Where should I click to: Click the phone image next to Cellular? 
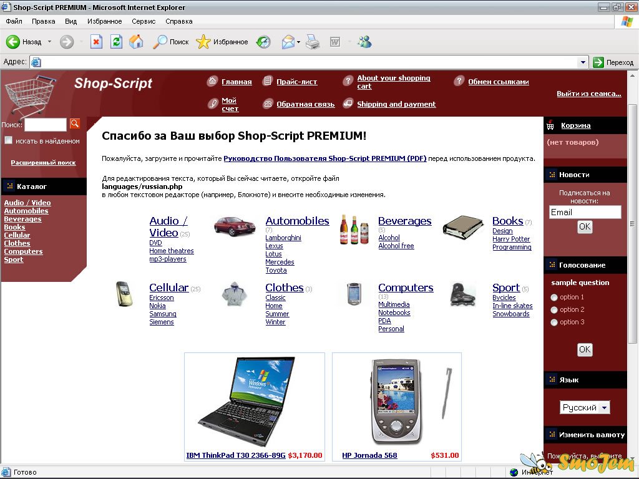click(124, 293)
